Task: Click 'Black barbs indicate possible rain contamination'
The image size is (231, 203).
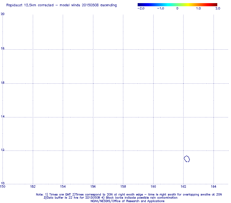Action: click(x=142, y=198)
